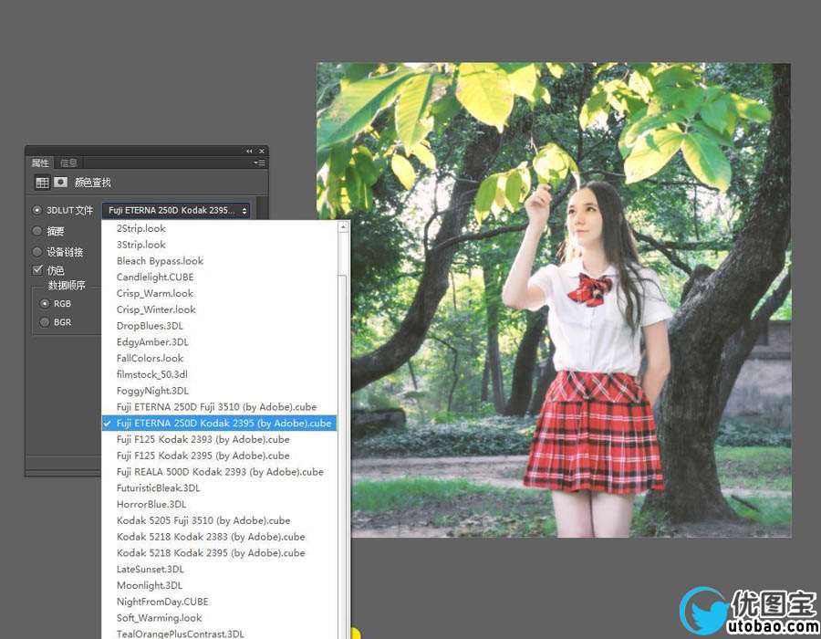
Task: Choose FallColors.look entry
Action: [x=219, y=358]
